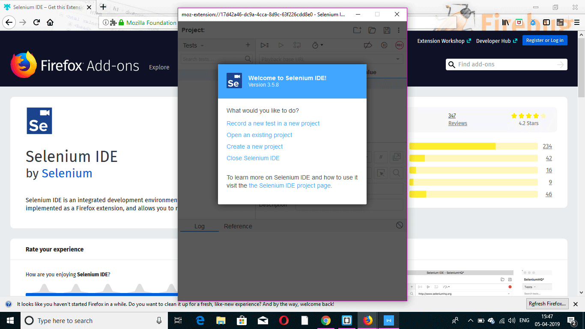Open the 347 Reviews link
This screenshot has height=329, width=585.
click(458, 120)
